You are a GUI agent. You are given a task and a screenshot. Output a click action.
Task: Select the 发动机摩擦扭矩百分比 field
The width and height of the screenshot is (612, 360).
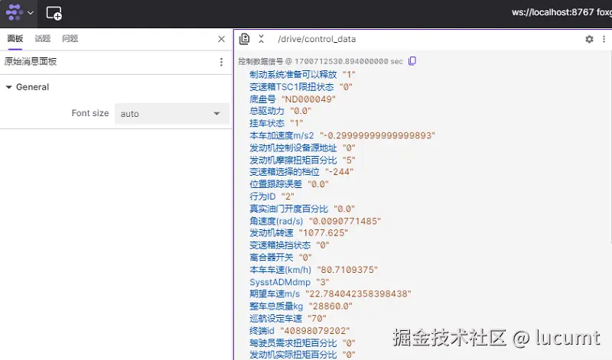point(293,160)
